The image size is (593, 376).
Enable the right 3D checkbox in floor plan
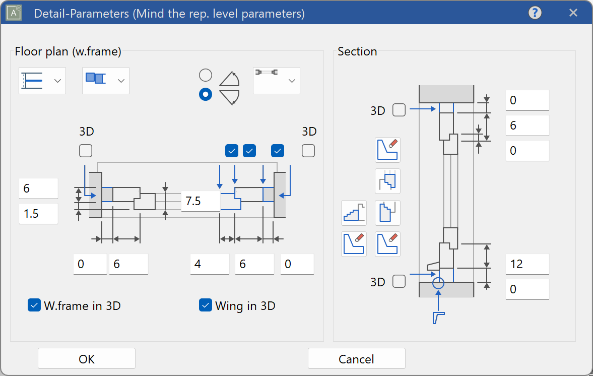tap(308, 151)
